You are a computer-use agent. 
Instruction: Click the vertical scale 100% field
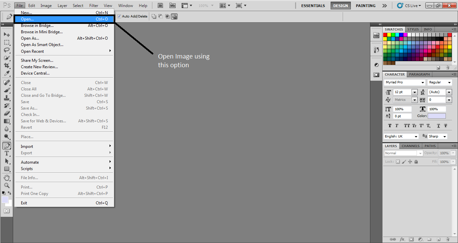point(403,109)
